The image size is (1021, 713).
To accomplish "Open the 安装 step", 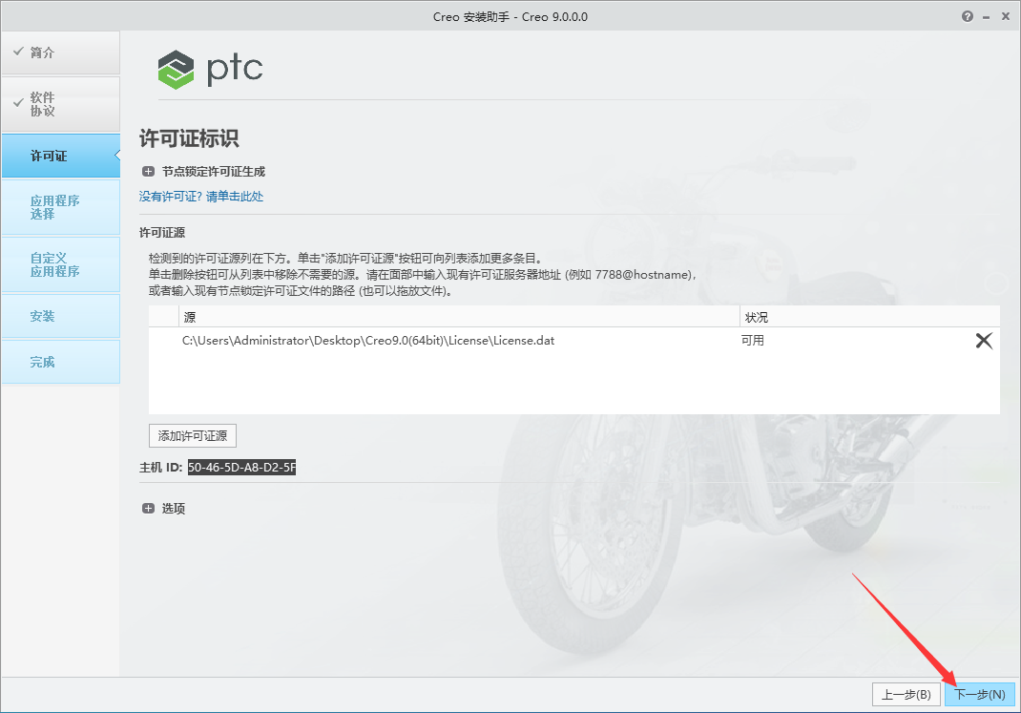I will tap(60, 316).
